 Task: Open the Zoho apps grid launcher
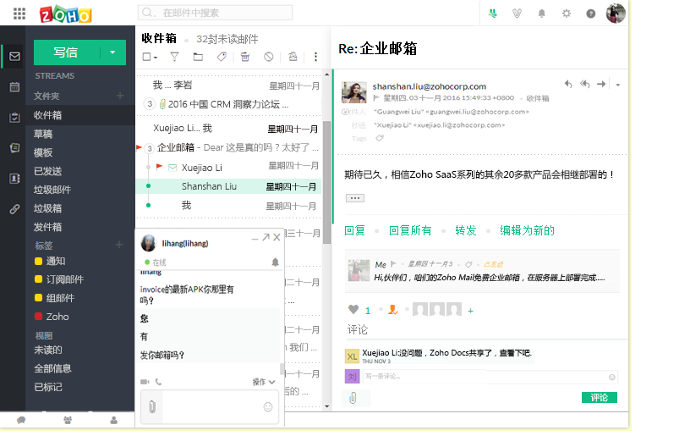pos(19,14)
